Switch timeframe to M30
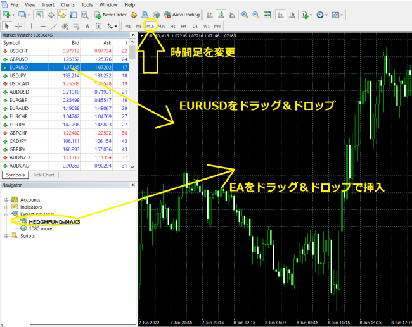Image resolution: width=412 pixels, height=327 pixels. (162, 26)
